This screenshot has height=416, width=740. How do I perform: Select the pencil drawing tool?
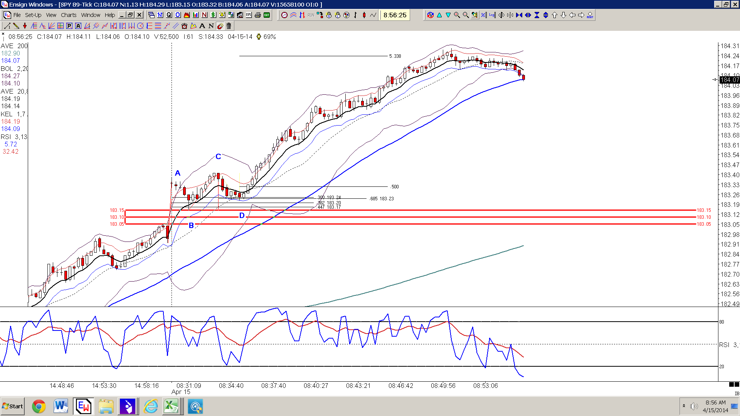point(16,26)
